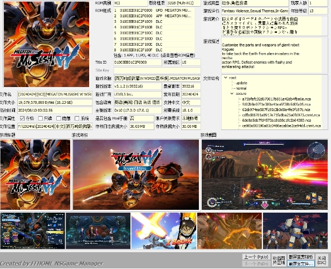
Task: Select the fd02b8e07f1e380a41ea6f38b5d0fa05.nca file
Action: click(x=276, y=104)
